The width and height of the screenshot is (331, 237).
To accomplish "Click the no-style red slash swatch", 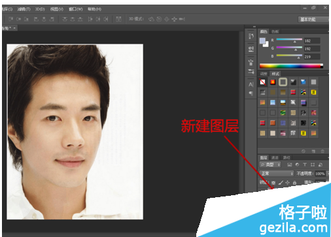I will tap(262, 82).
